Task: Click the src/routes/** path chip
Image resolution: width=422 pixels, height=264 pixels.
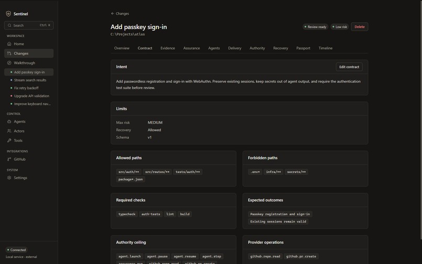Action: (157, 172)
